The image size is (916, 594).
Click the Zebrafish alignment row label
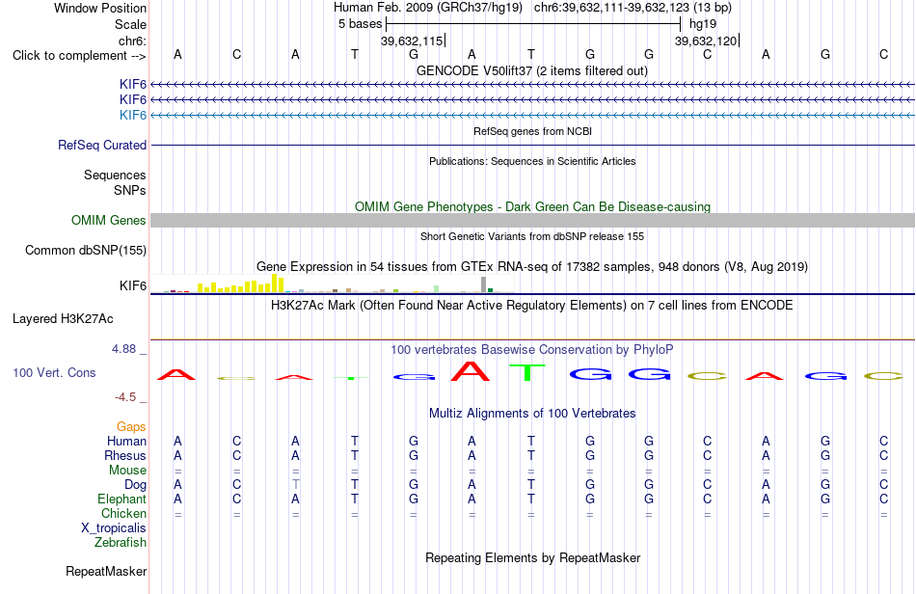(x=121, y=543)
